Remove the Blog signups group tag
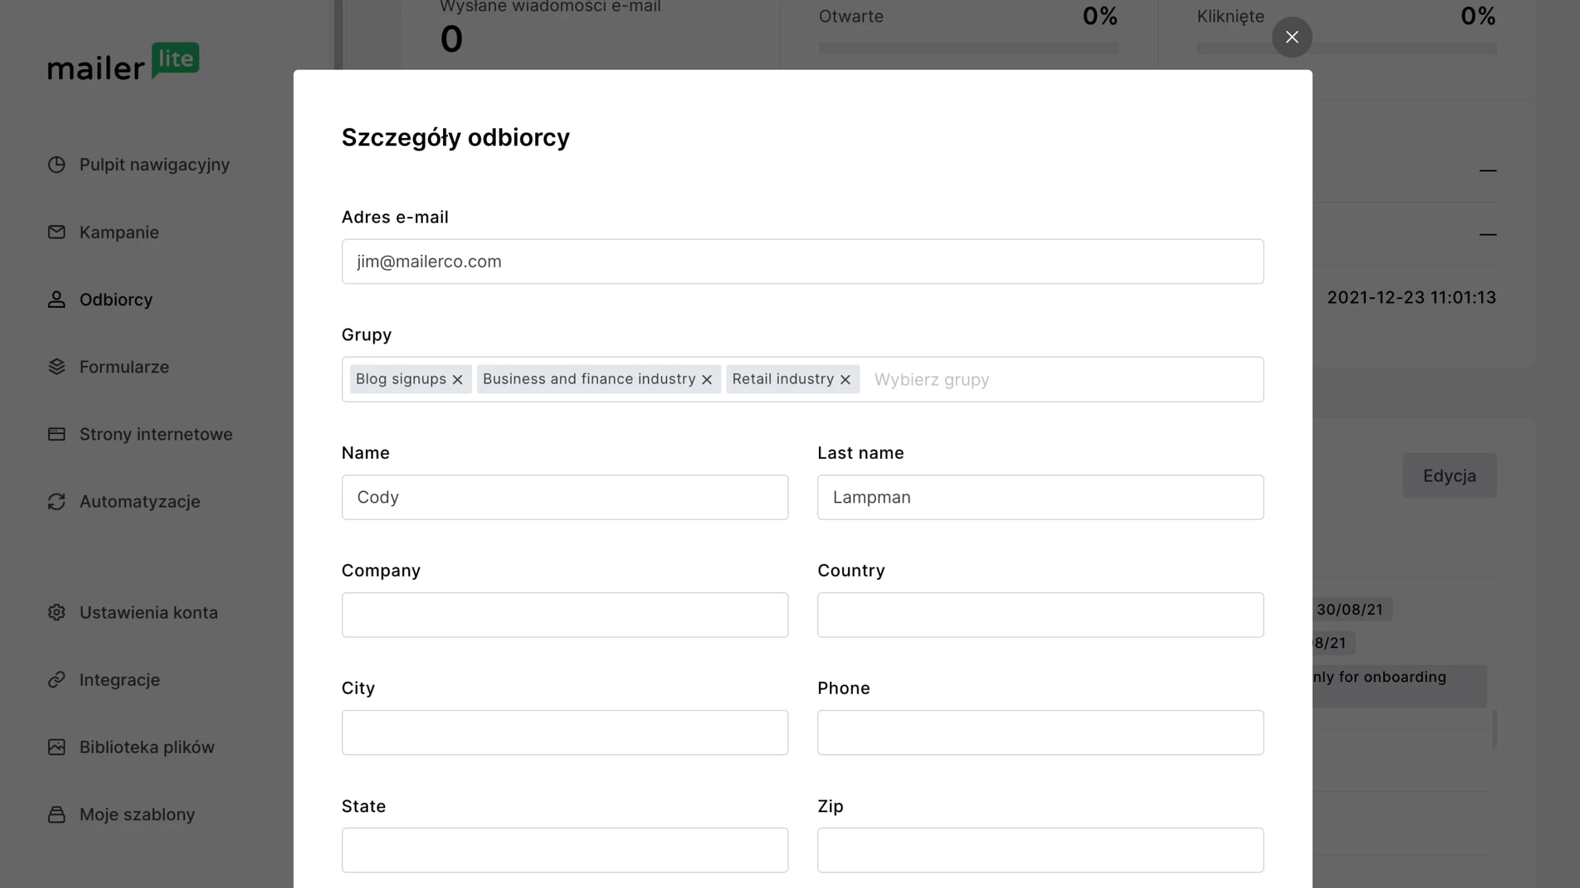 coord(457,379)
